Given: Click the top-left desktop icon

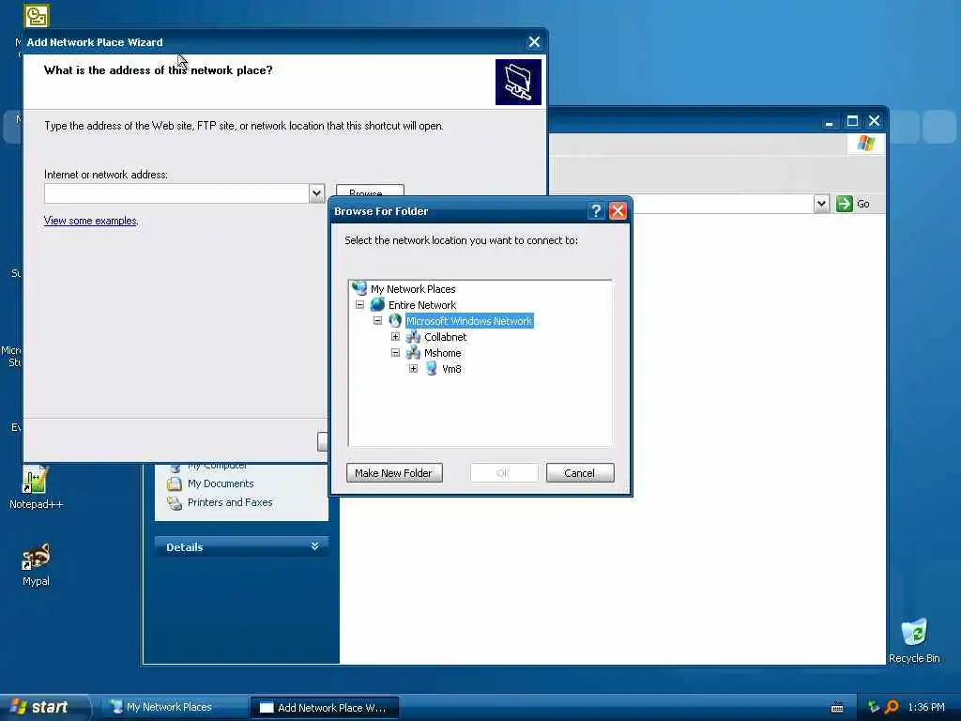Looking at the screenshot, I should click(37, 16).
